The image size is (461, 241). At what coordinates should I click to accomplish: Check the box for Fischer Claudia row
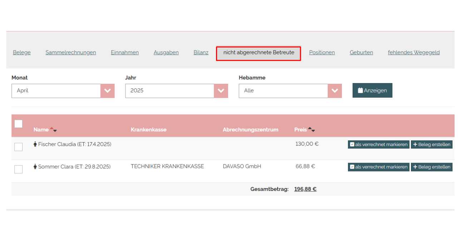coord(18,147)
